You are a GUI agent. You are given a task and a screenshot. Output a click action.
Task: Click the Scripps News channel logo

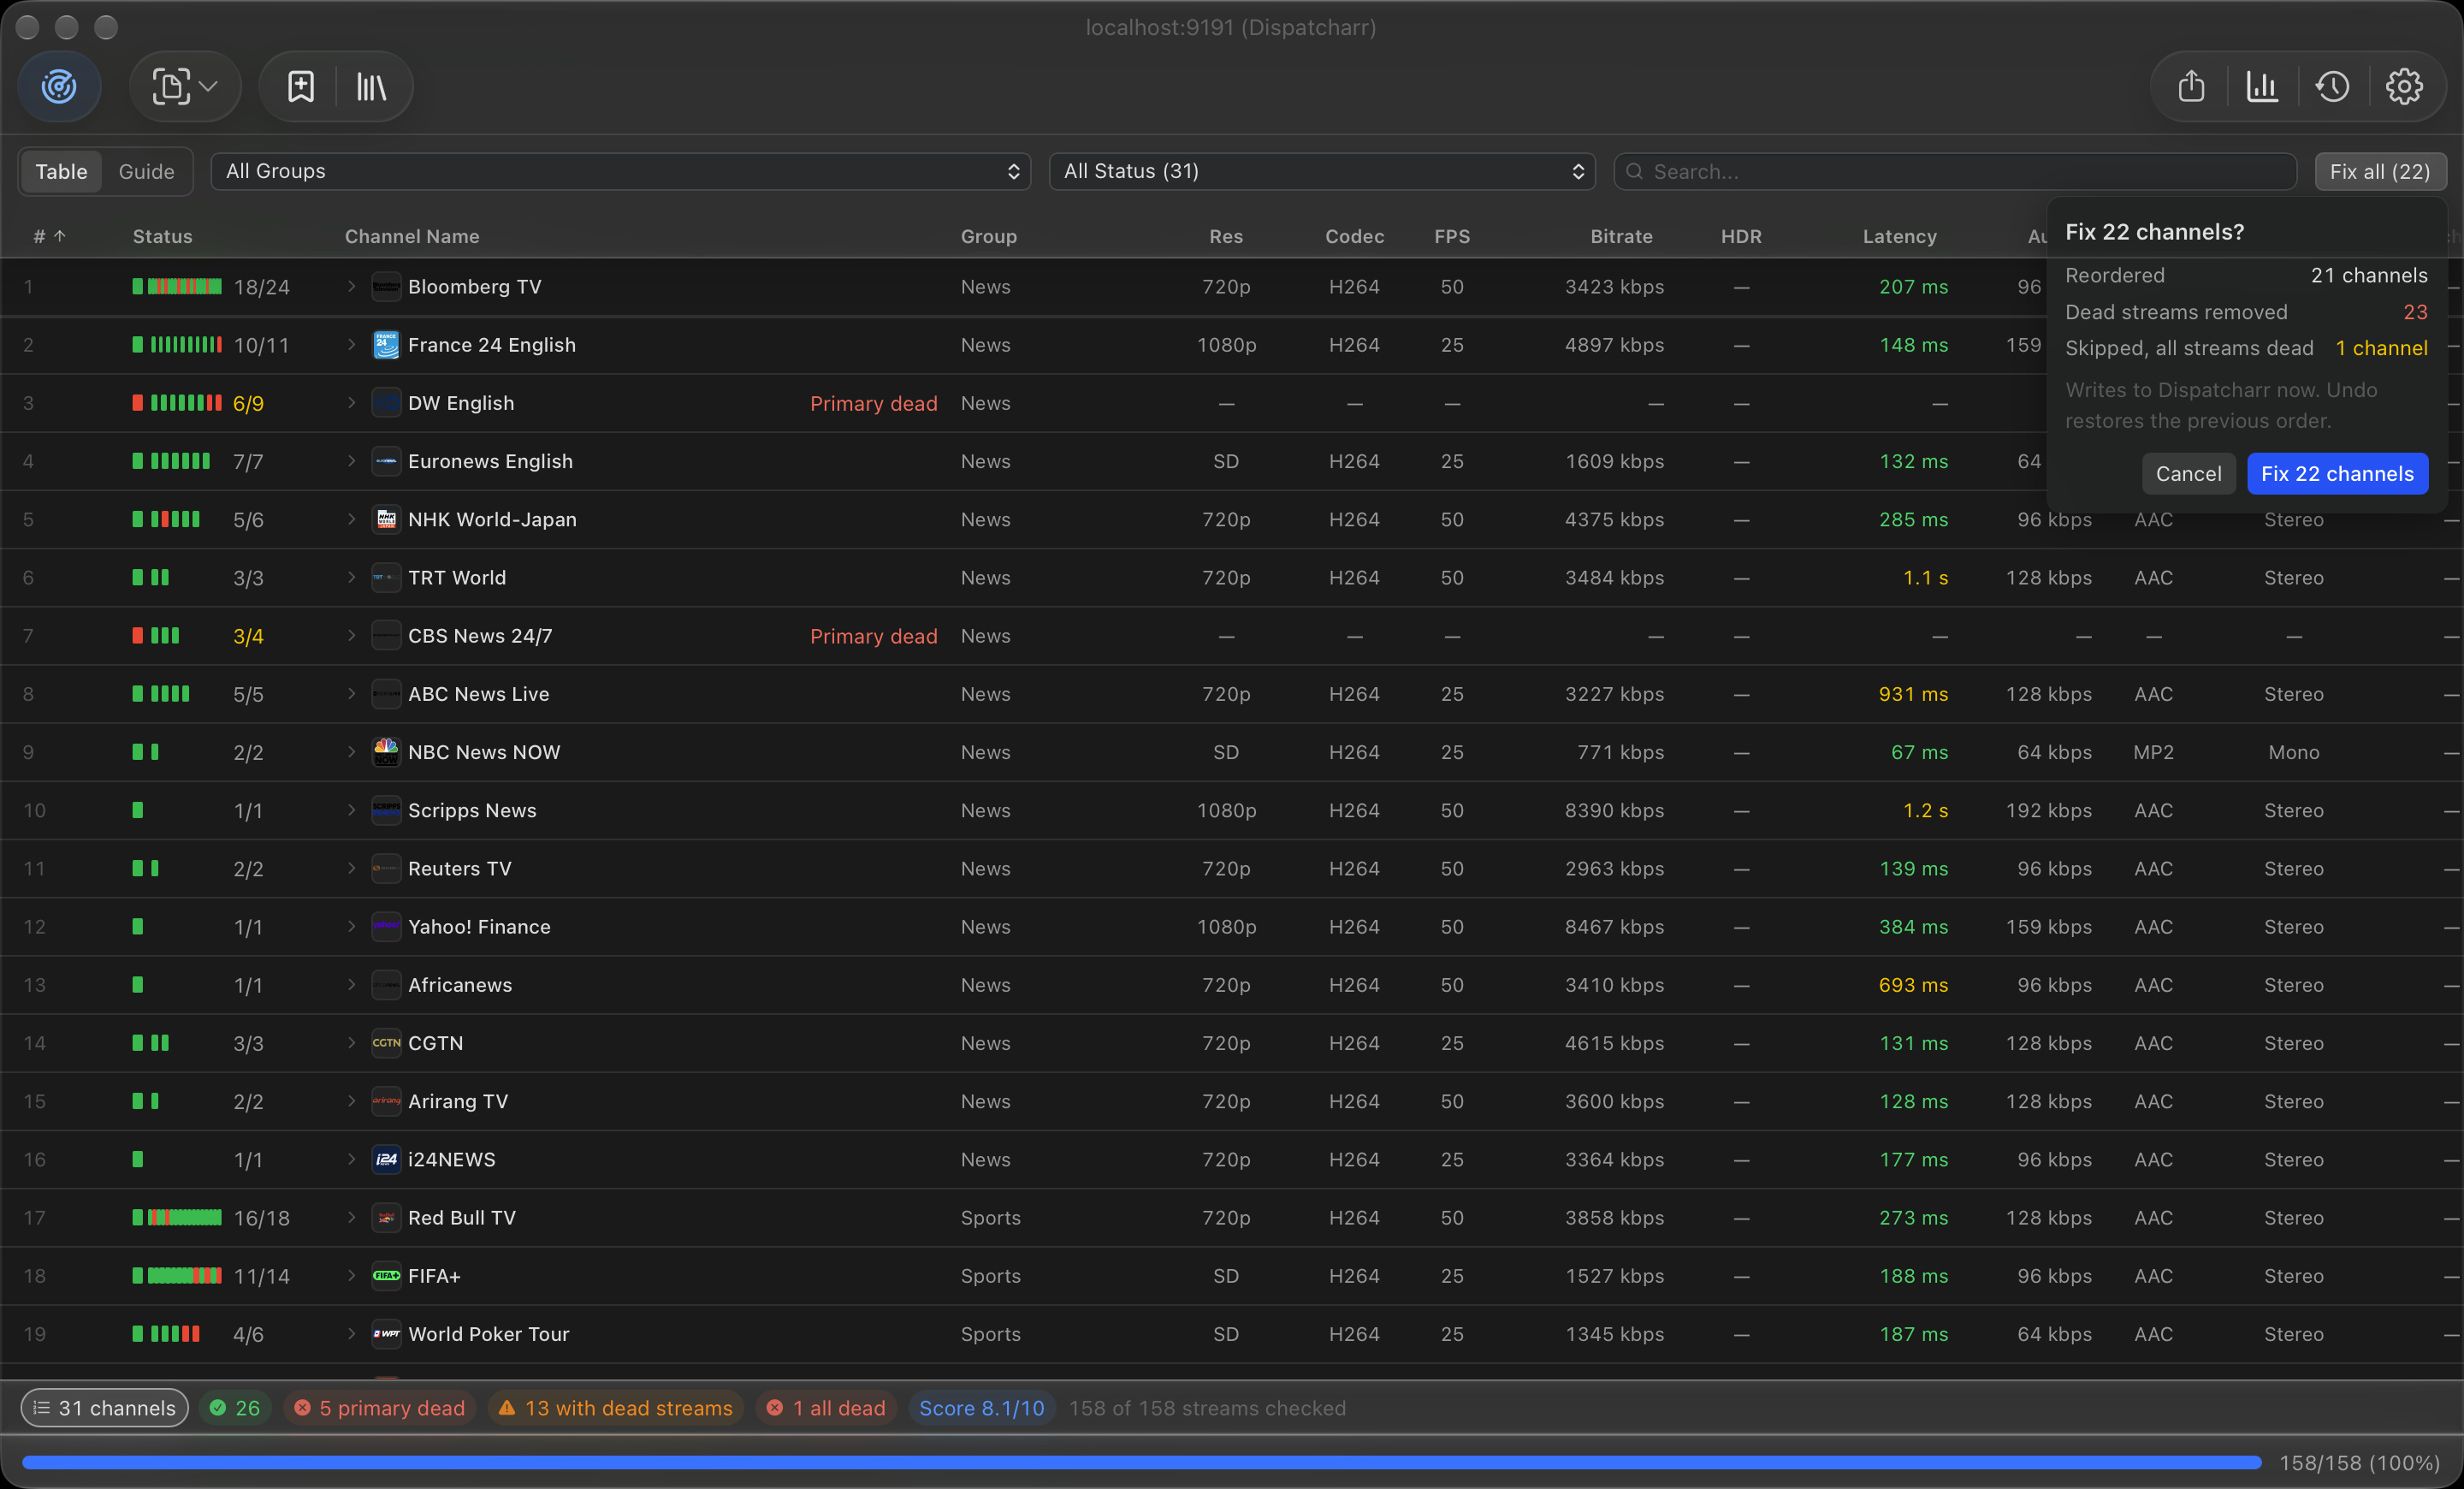pyautogui.click(x=386, y=810)
